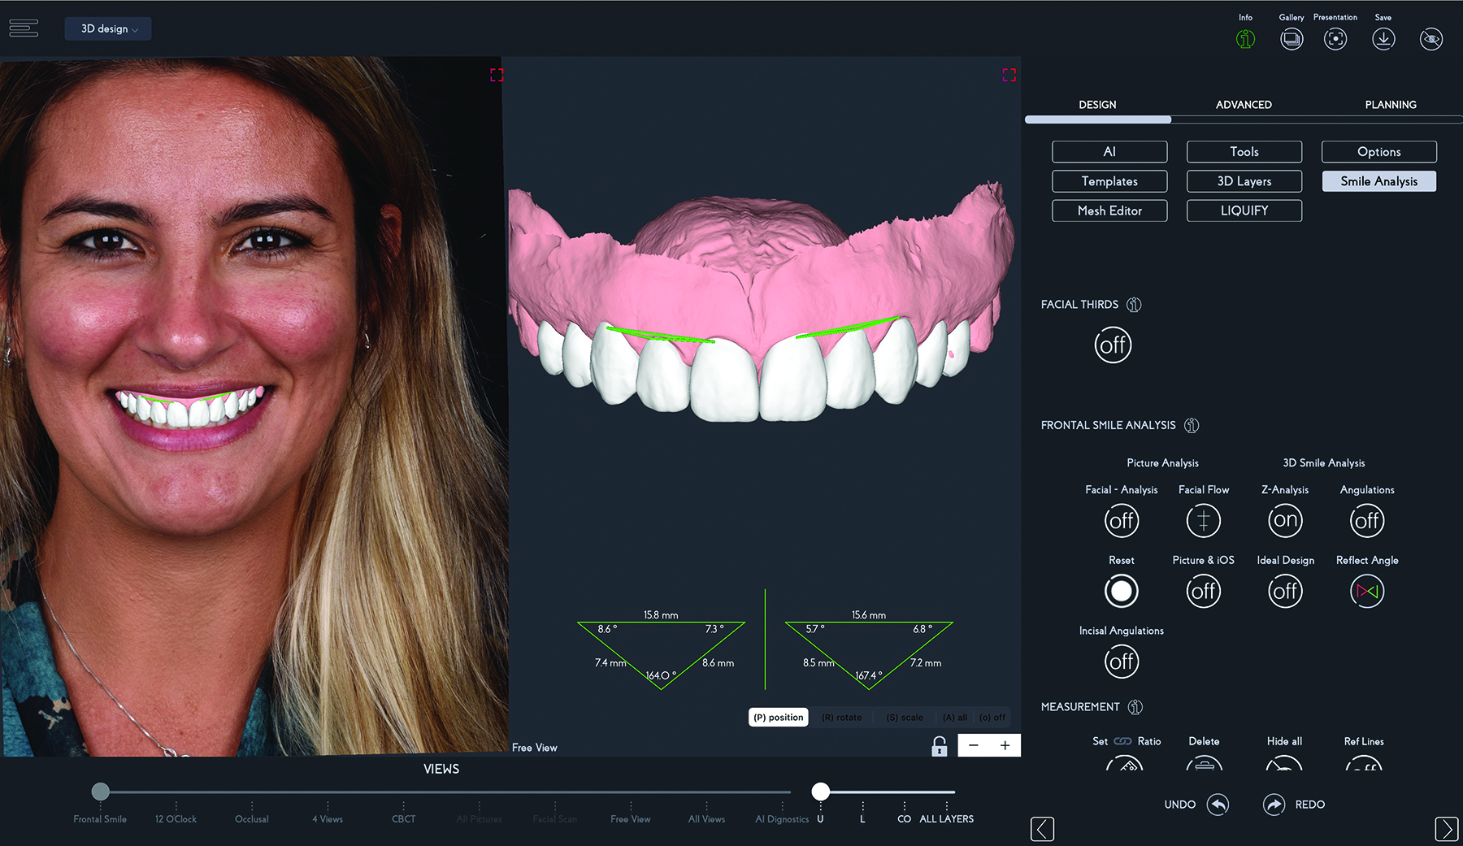Expand next panel with right chevron
Image resolution: width=1463 pixels, height=846 pixels.
tap(1446, 829)
